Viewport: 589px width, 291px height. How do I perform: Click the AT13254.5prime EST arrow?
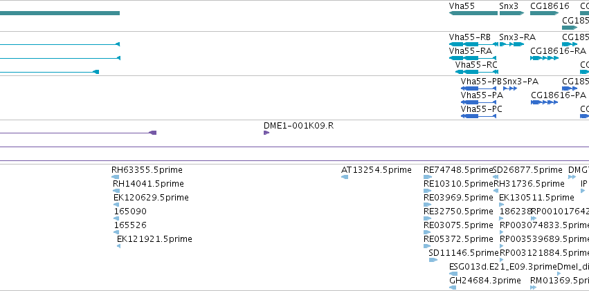pyautogui.click(x=345, y=177)
